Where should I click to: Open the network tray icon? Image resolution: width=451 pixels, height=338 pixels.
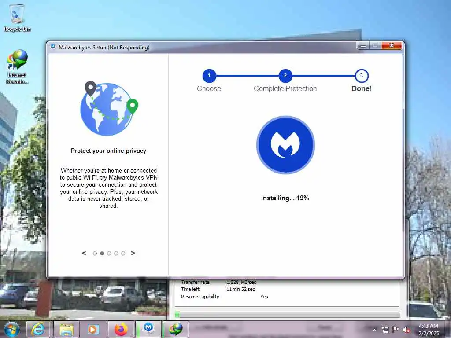pyautogui.click(x=385, y=330)
